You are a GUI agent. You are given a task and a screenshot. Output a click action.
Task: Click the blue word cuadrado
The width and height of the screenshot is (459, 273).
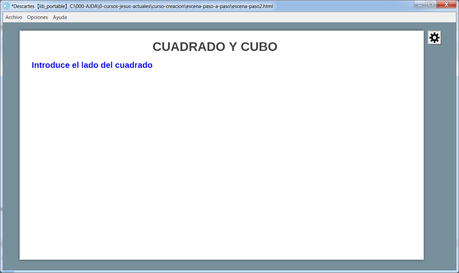(x=134, y=65)
